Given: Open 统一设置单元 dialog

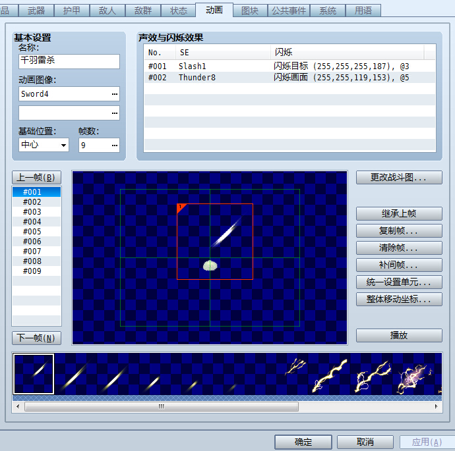Looking at the screenshot, I should [x=399, y=282].
